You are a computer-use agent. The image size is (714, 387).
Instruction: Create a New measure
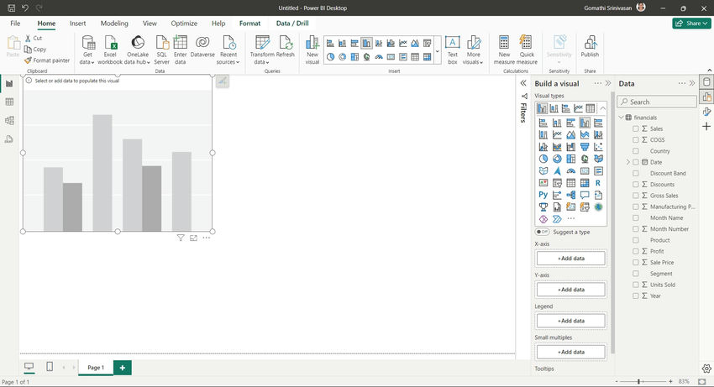pos(504,50)
